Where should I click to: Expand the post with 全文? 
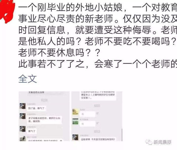28,79
